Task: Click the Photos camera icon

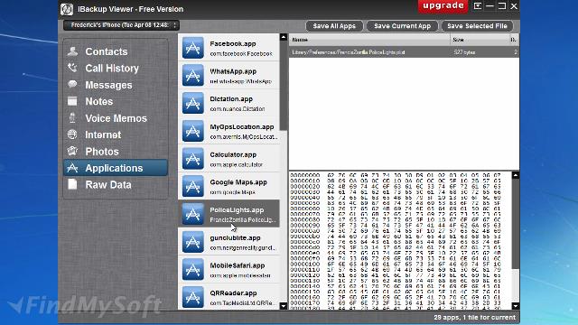Action: (72, 151)
